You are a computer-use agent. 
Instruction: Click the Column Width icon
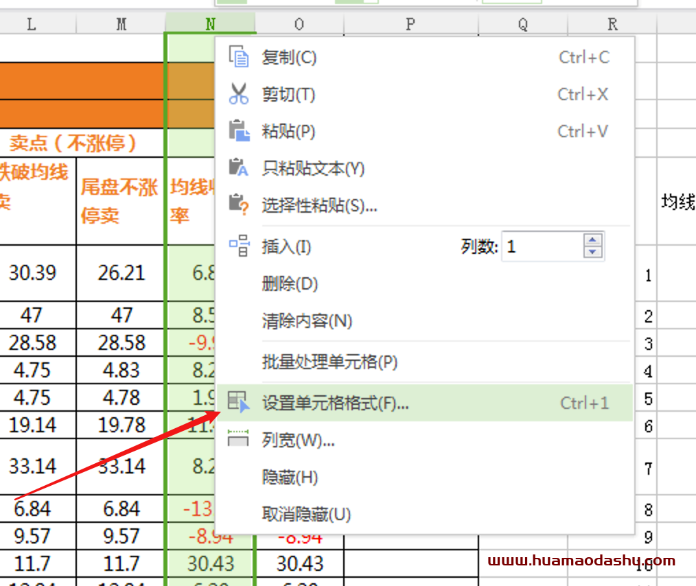238,438
